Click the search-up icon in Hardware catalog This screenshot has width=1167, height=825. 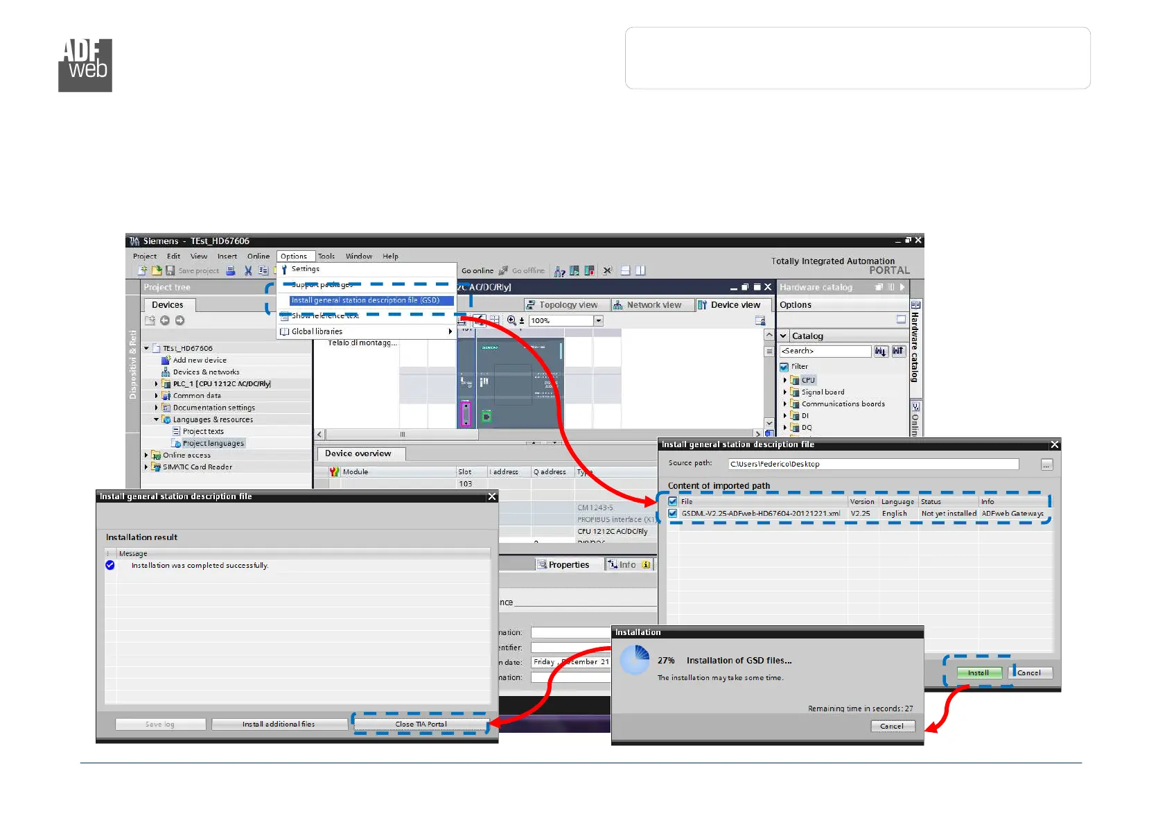898,351
